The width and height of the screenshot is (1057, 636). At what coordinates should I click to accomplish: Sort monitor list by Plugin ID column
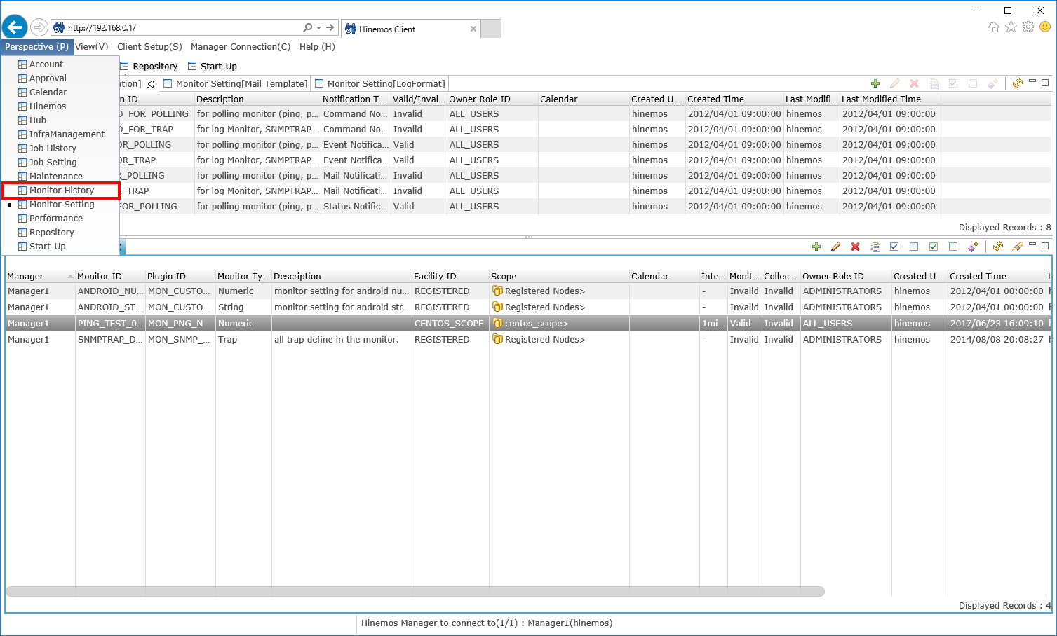coord(180,277)
